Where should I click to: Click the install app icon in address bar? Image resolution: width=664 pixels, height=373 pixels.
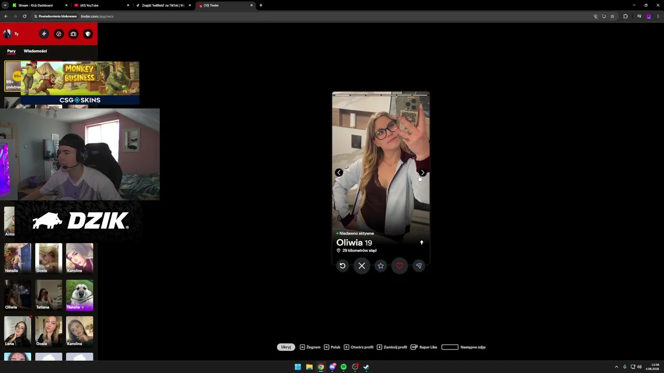(604, 16)
